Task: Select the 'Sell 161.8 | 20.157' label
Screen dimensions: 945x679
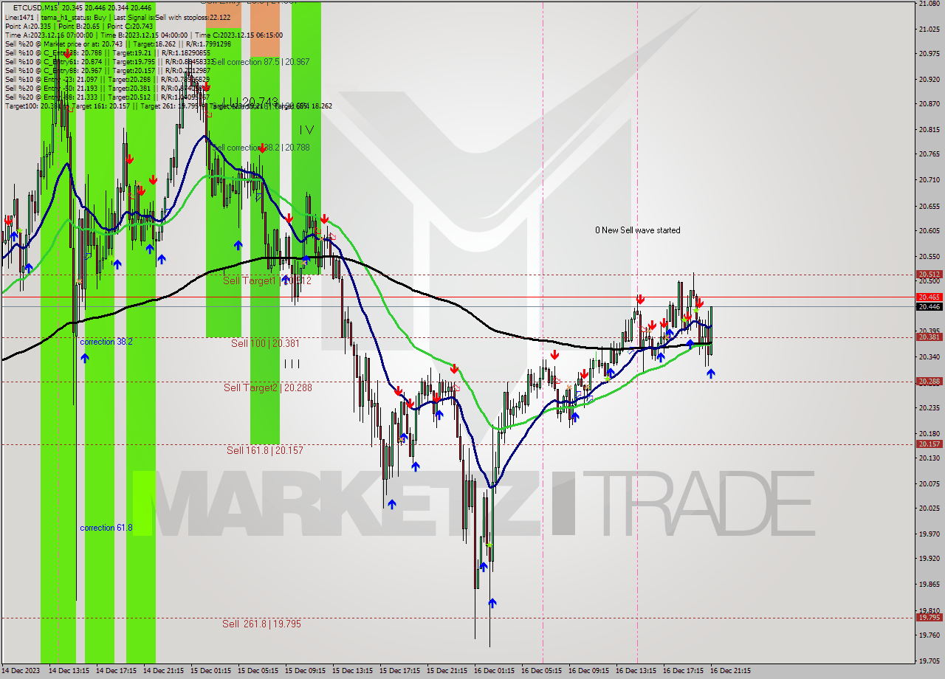Action: (265, 450)
